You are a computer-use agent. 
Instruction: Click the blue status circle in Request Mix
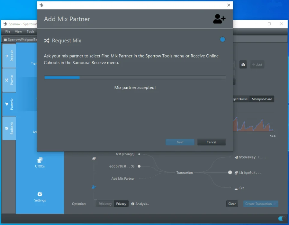(x=222, y=40)
